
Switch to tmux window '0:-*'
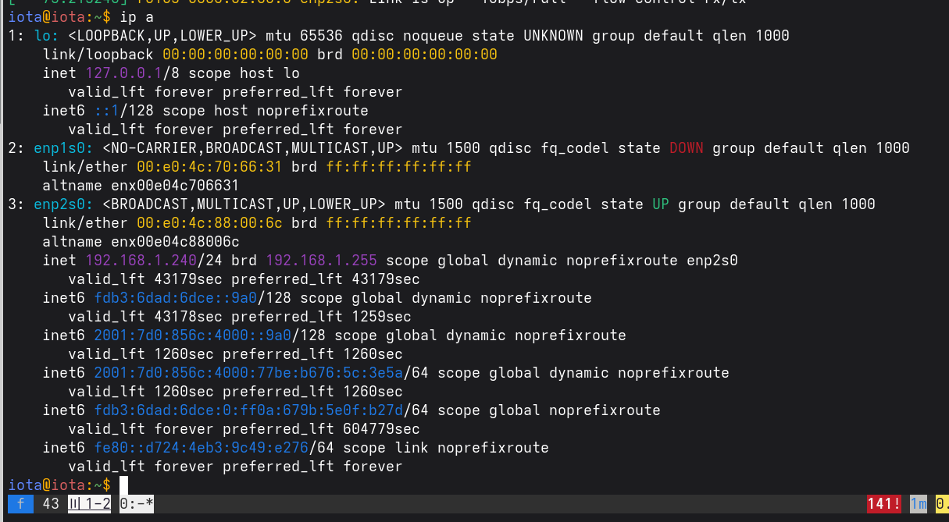137,504
